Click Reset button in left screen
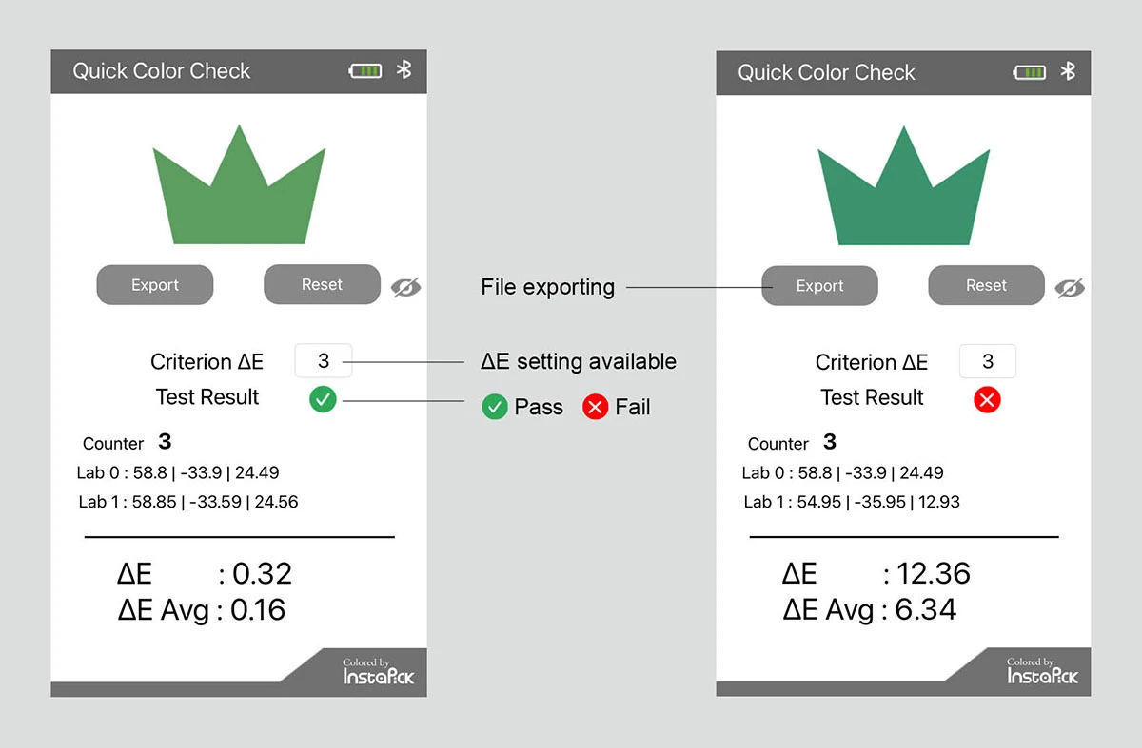Viewport: 1142px width, 748px height. point(322,284)
